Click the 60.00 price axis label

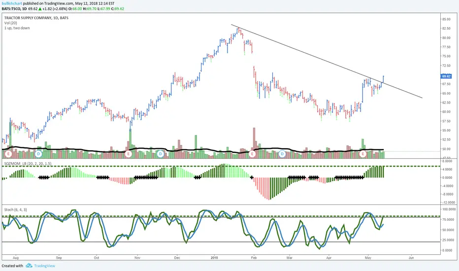[446, 112]
